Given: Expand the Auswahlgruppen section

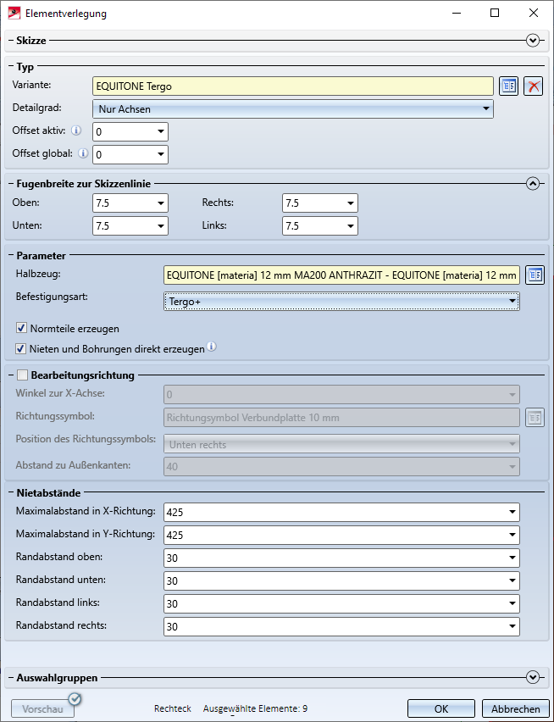Looking at the screenshot, I should click(x=532, y=677).
